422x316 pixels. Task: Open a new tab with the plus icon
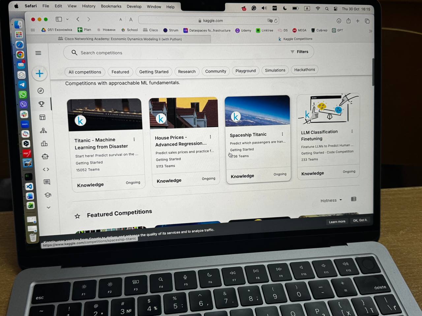(x=358, y=21)
